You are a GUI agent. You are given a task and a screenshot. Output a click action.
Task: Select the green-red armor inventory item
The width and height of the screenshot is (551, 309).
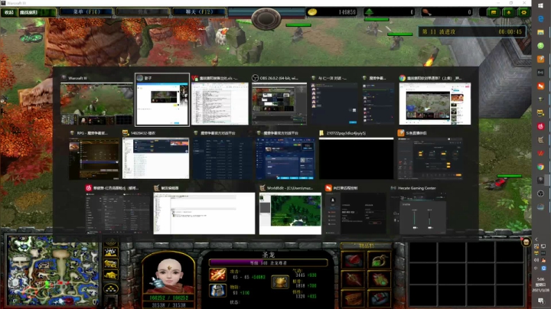point(379,280)
